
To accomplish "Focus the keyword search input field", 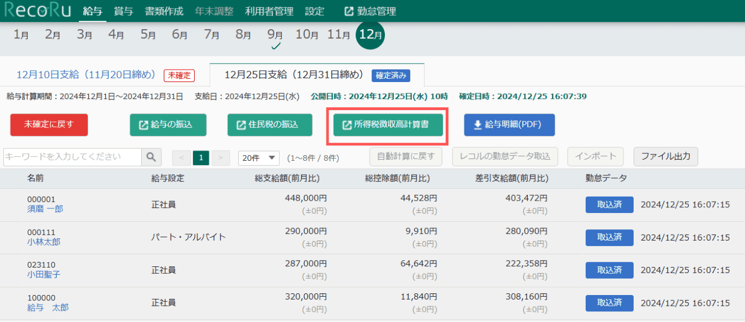I will point(73,157).
